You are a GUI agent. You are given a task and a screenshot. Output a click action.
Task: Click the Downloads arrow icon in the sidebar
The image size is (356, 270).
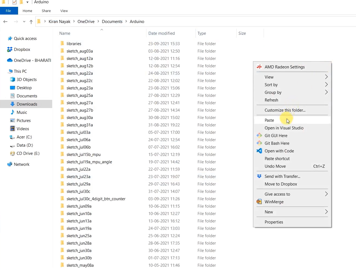coord(13,104)
